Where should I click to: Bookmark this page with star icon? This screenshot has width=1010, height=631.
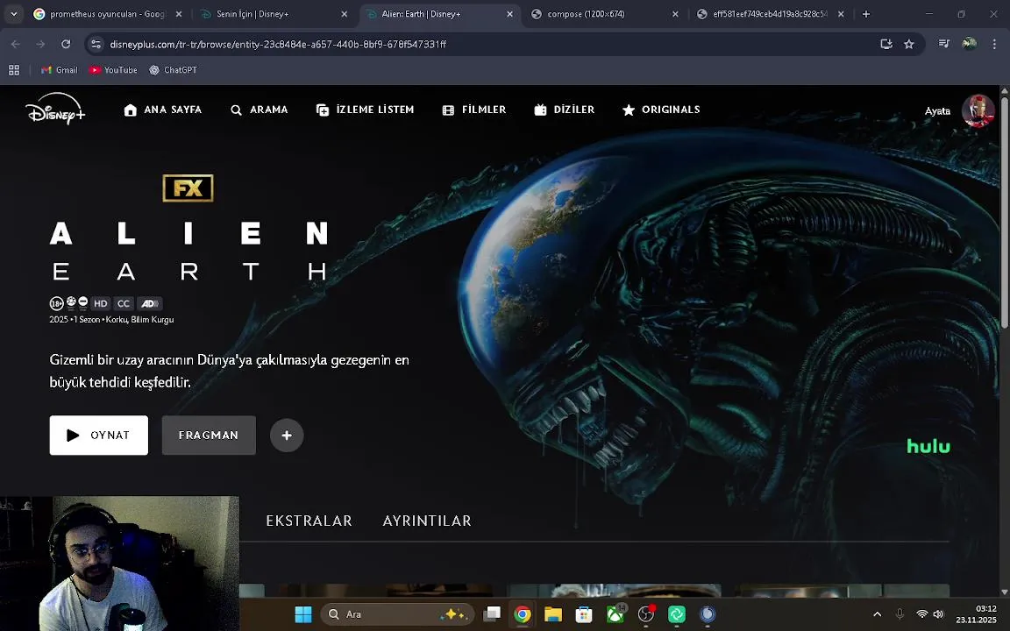909,45
